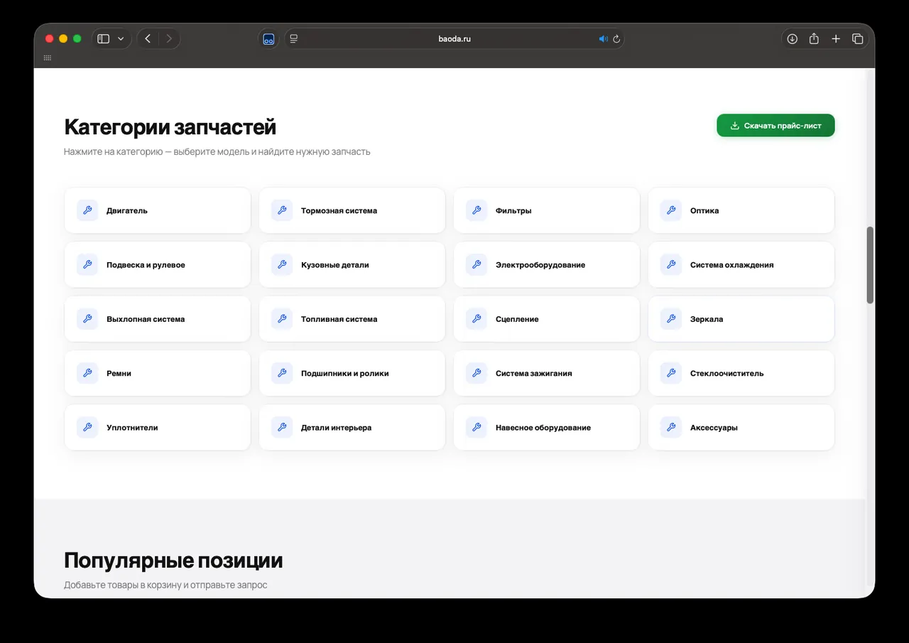Click the Категории запчастей heading
Viewport: 909px width, 643px height.
coord(170,127)
